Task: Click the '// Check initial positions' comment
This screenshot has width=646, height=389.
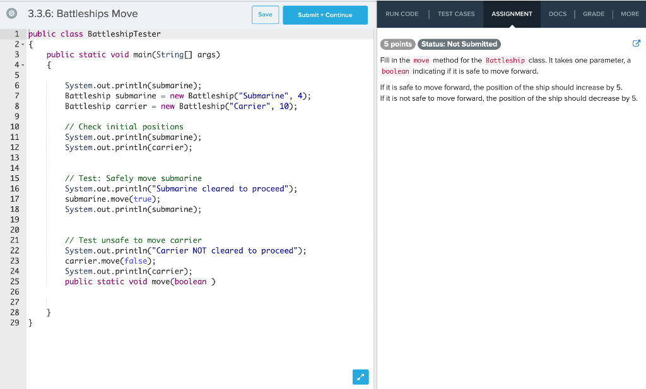Action: 124,127
